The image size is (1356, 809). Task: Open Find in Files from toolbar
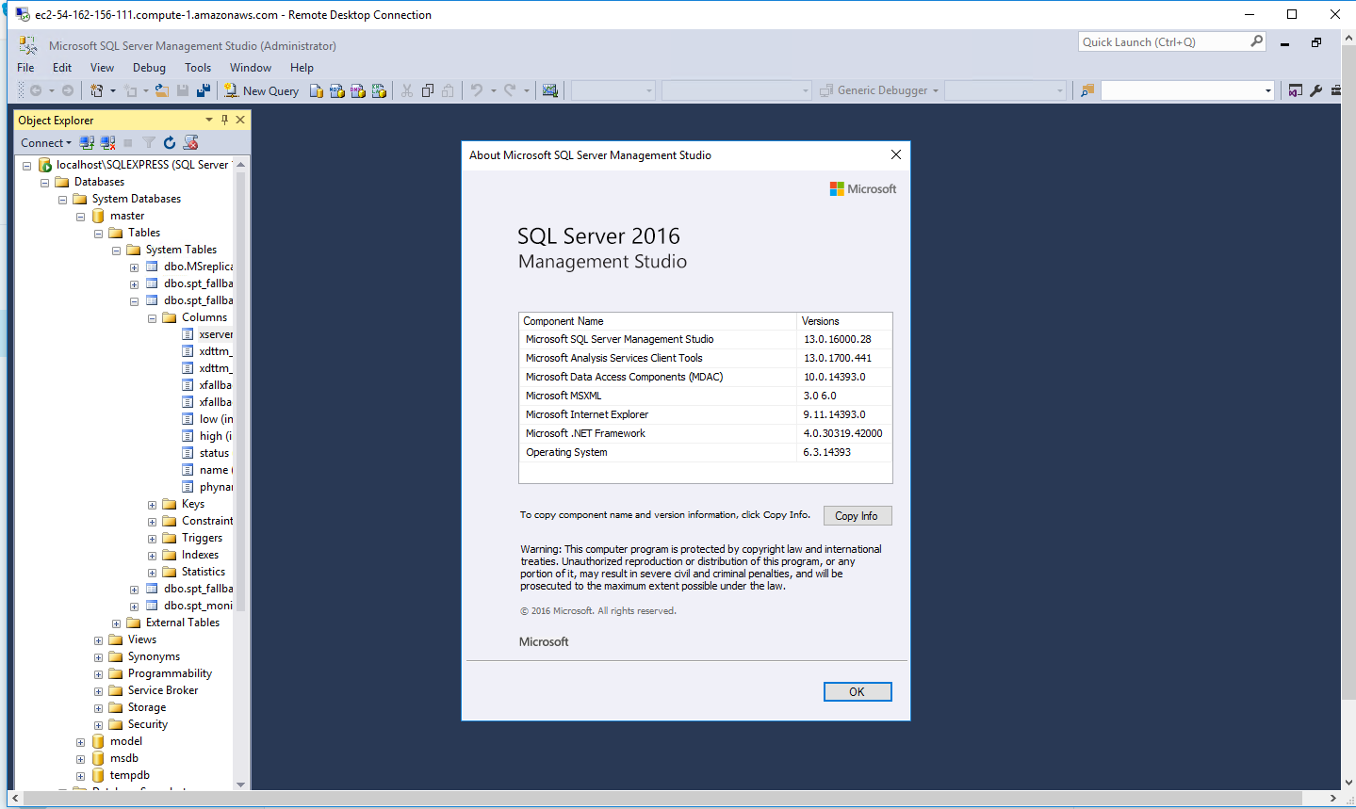(1087, 91)
